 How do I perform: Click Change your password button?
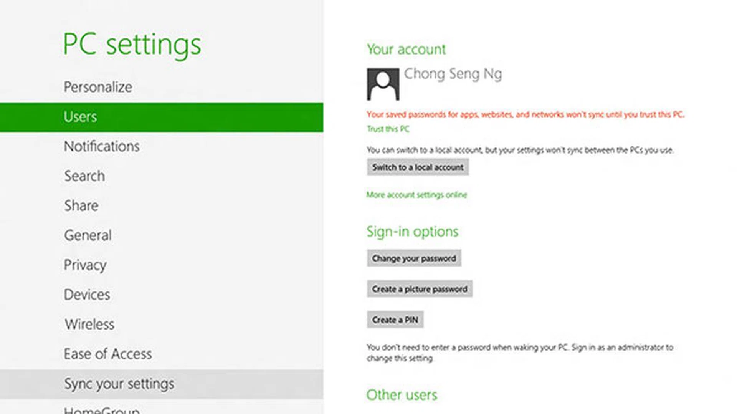(x=414, y=258)
